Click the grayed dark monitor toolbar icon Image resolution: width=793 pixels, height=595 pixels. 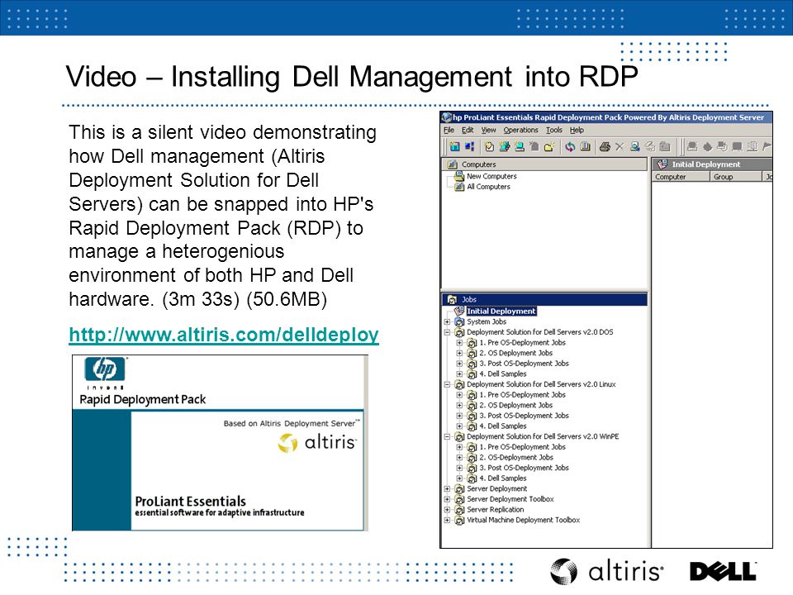click(738, 147)
